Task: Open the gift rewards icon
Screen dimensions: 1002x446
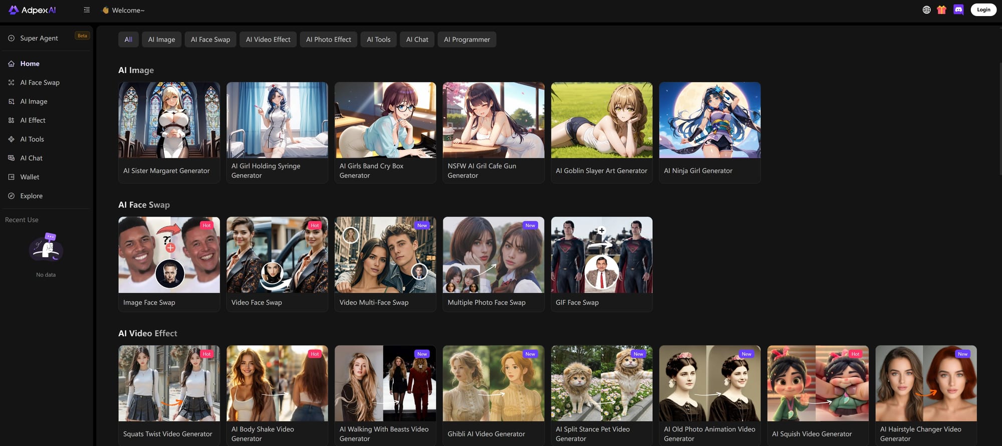Action: point(941,10)
